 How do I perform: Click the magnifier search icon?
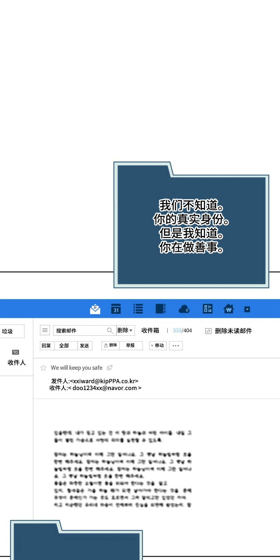pyautogui.click(x=110, y=331)
